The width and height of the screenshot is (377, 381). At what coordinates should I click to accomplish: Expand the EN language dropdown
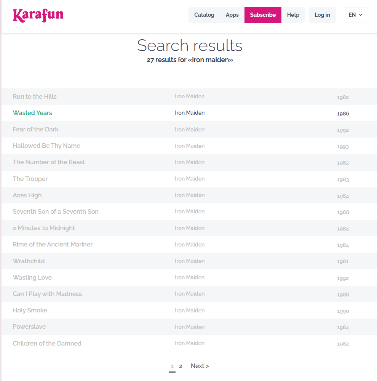tap(355, 15)
